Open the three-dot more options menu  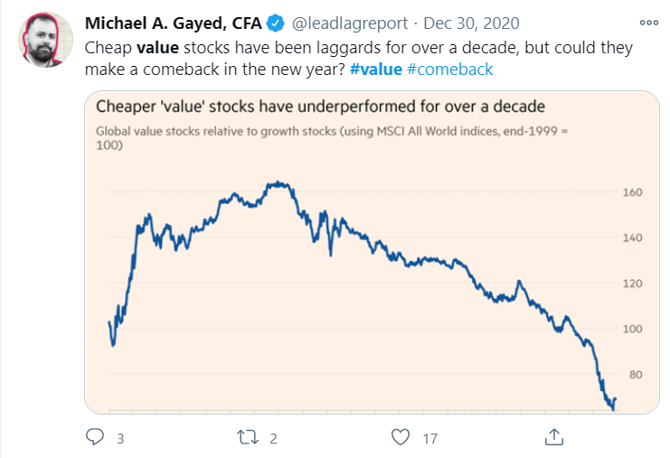pos(648,23)
